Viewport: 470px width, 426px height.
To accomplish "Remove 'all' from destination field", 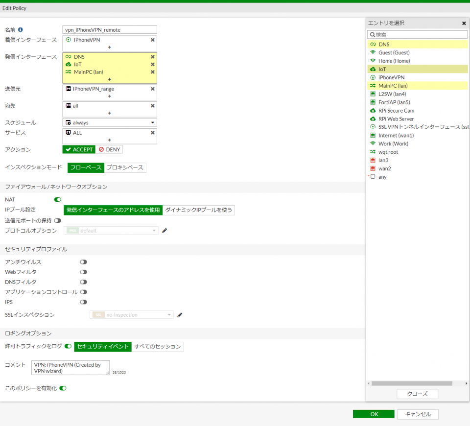I will point(153,106).
